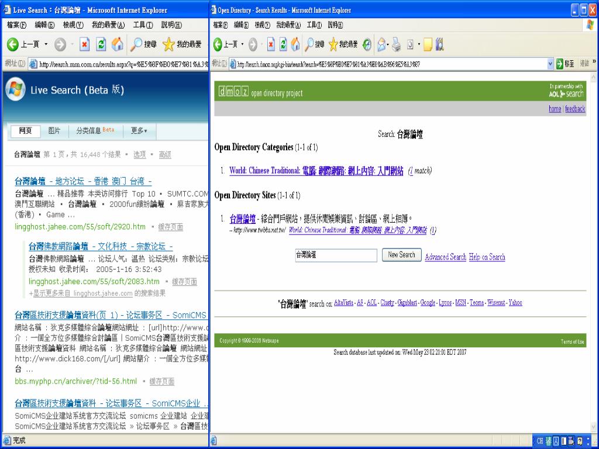
Task: Stop page loading in Open Directory window
Action: (x=271, y=44)
